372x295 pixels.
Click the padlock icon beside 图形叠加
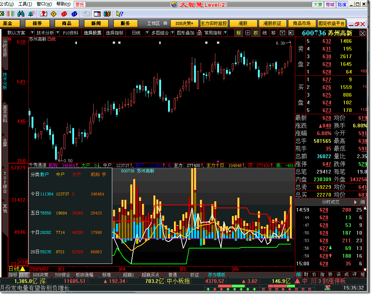[x=200, y=33]
